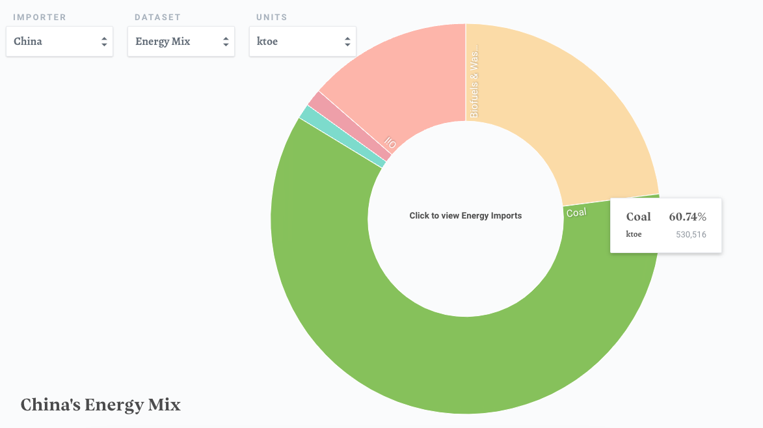The width and height of the screenshot is (763, 428).
Task: Click the up-down arrows in the Energy Mix selector
Action: (226, 42)
